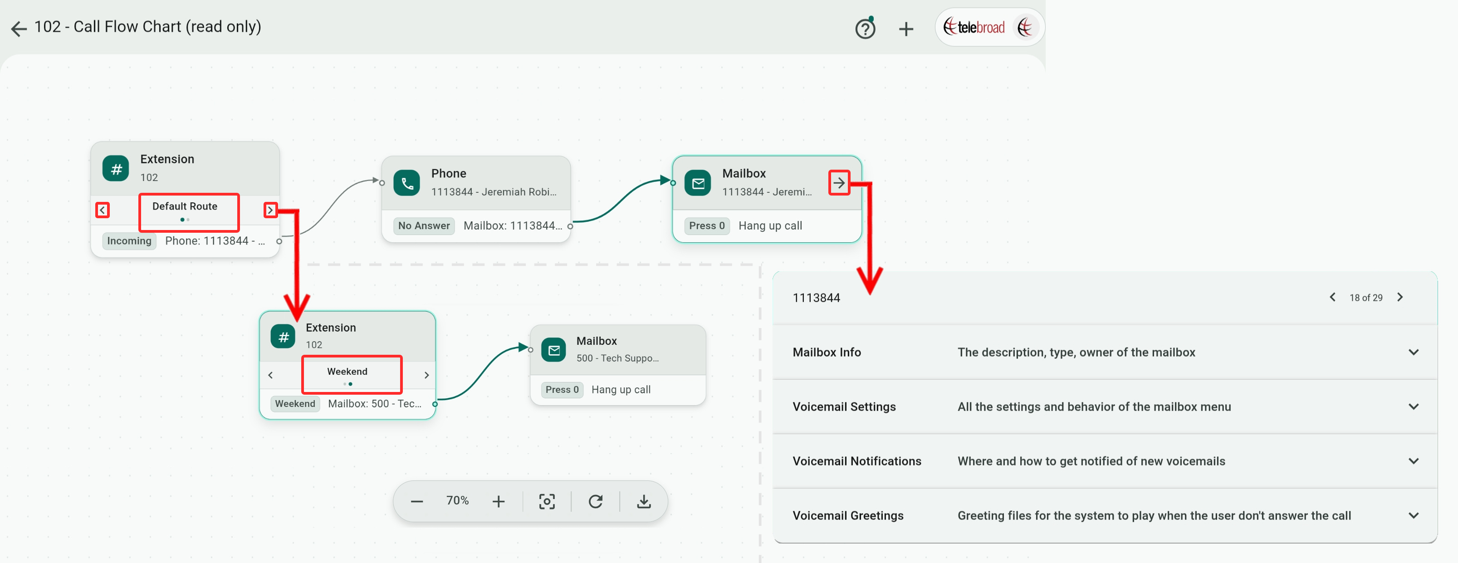Switch to next route on Default Route extension

(270, 210)
